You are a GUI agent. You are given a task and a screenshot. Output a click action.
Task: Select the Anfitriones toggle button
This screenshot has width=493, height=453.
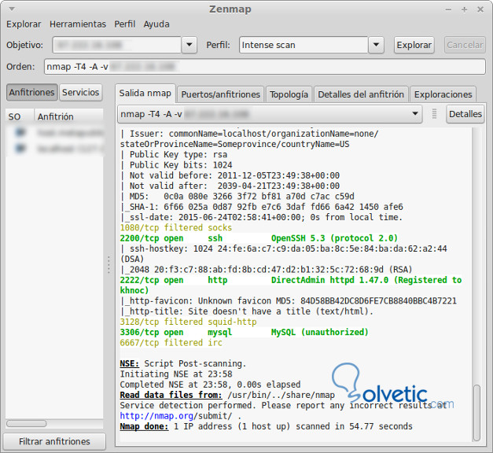tap(31, 93)
